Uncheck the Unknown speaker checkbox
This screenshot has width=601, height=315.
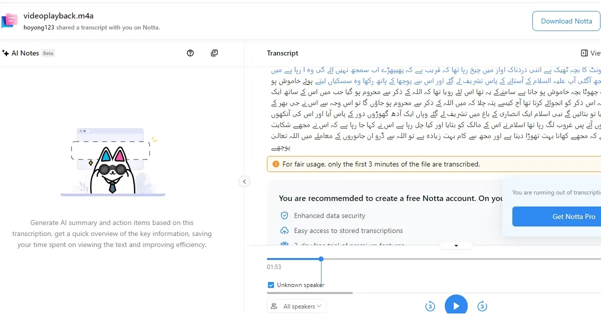tap(271, 285)
